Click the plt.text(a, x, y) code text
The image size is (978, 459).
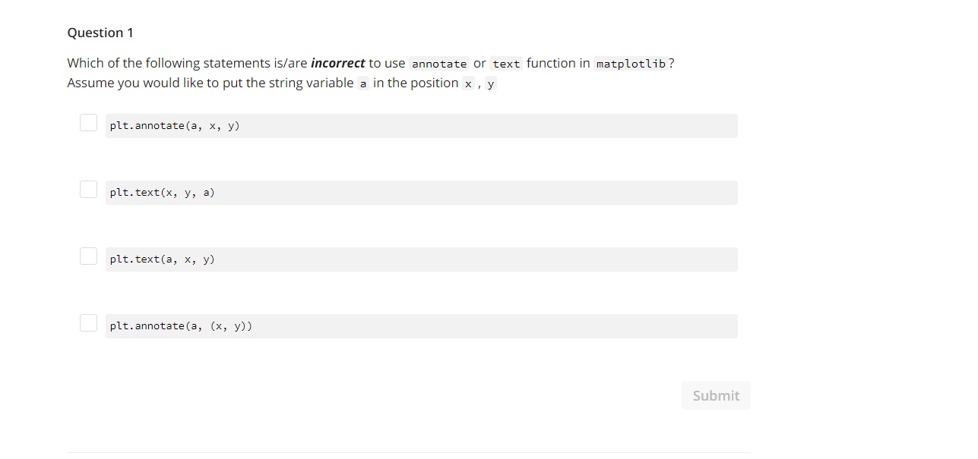pos(162,259)
